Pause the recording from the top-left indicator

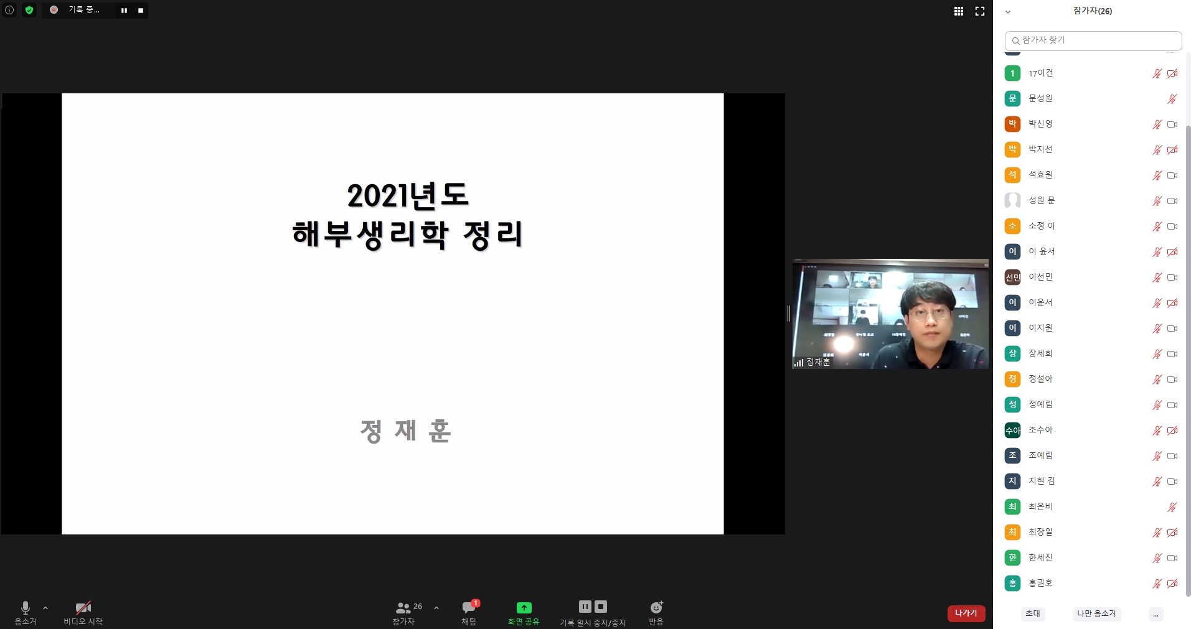124,10
